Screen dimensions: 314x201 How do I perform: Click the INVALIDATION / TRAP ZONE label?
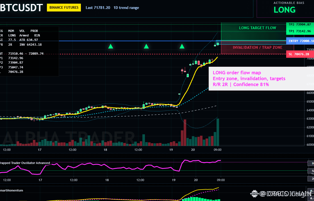[x=258, y=47]
